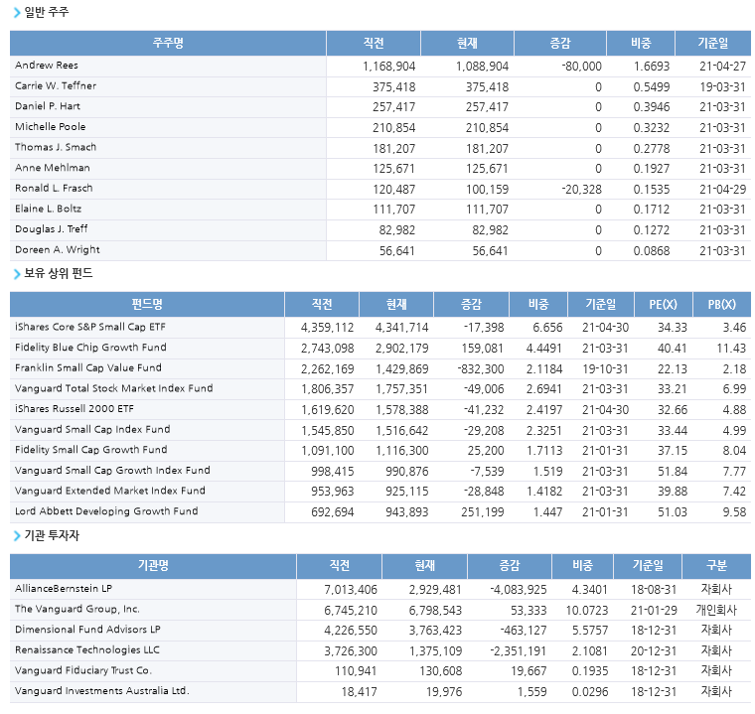Click the 기관명 column header
Screen dimensions: 755x714
(x=153, y=566)
